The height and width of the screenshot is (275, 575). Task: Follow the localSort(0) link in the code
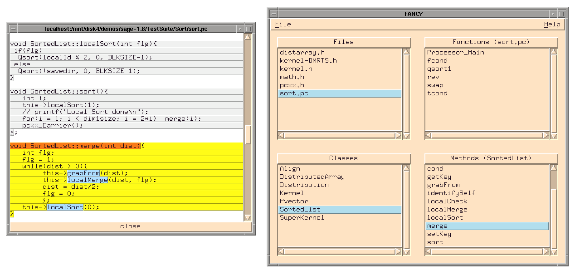[65, 207]
